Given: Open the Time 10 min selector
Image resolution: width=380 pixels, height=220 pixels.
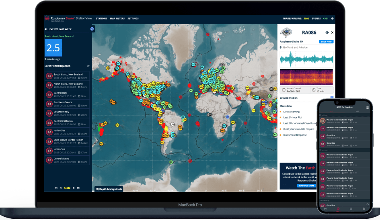Looking at the screenshot, I should coord(322,90).
